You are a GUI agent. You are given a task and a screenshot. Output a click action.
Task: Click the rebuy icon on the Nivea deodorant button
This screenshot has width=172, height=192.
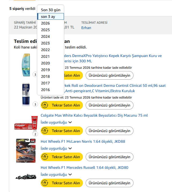click(x=45, y=105)
